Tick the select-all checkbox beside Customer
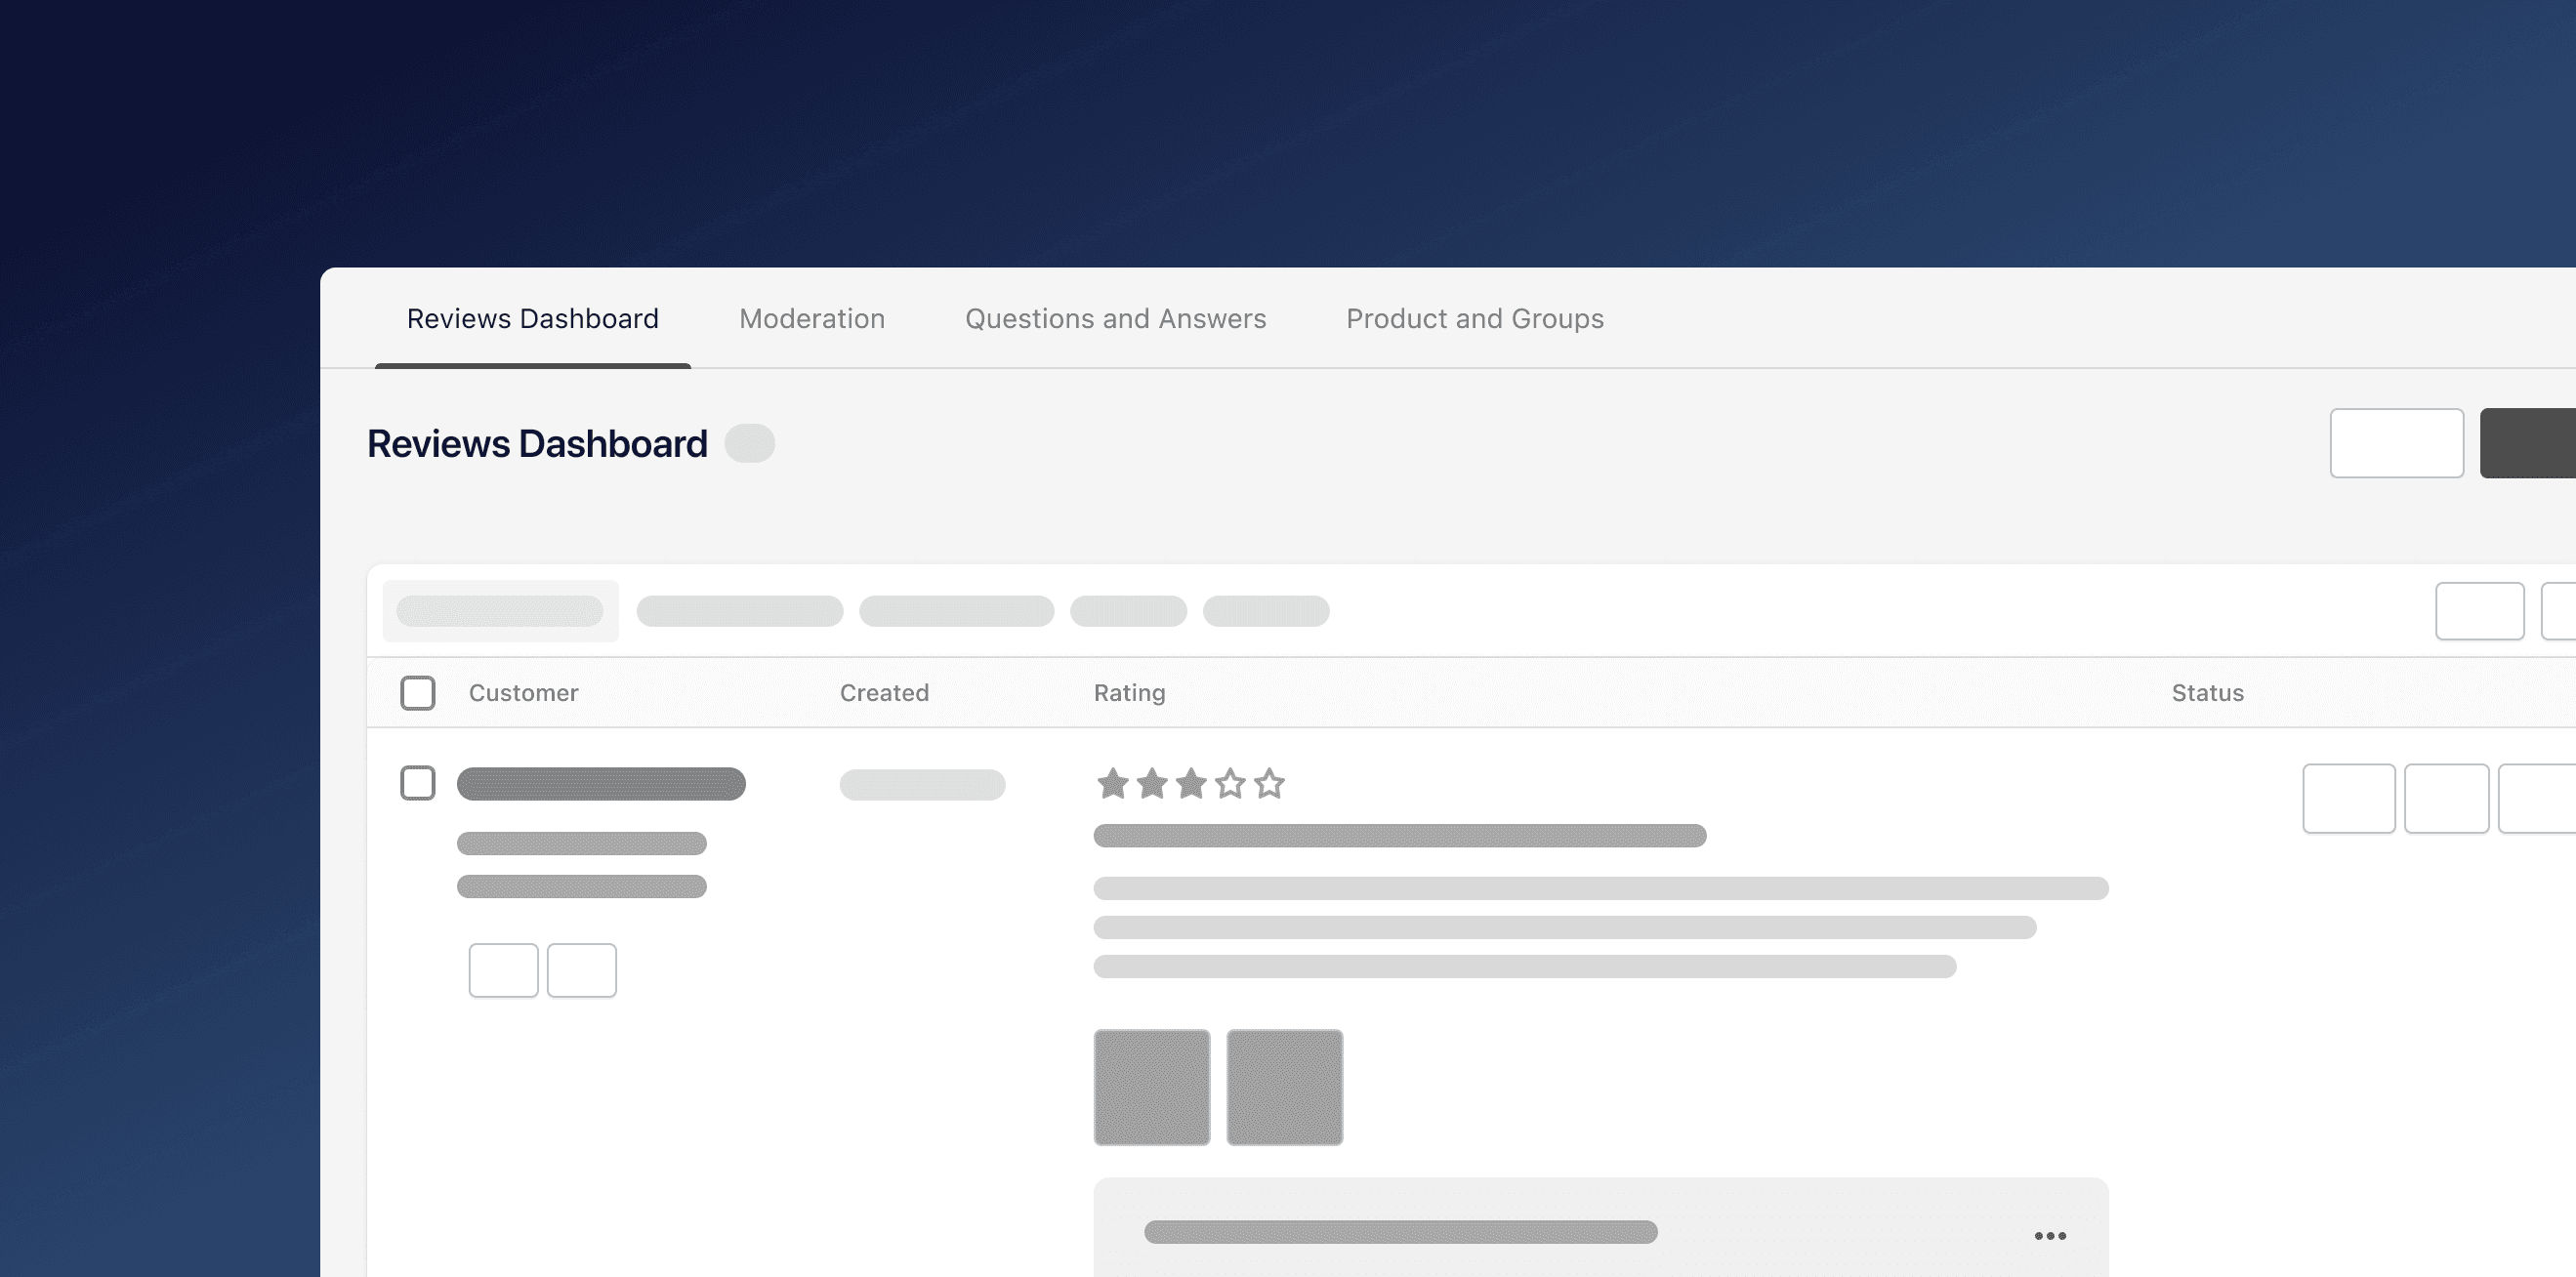2576x1277 pixels. 417,693
